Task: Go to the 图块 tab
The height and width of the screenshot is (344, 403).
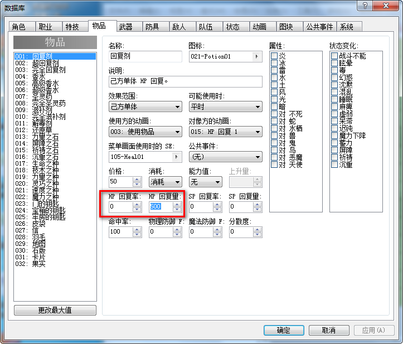Action: tap(289, 27)
